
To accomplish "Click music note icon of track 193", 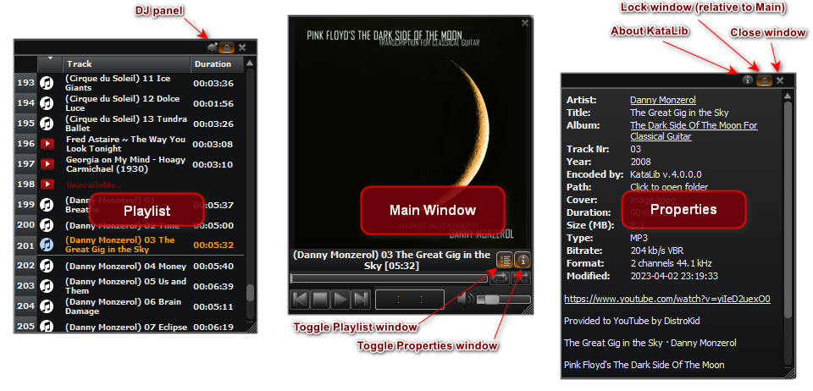I will (x=47, y=83).
